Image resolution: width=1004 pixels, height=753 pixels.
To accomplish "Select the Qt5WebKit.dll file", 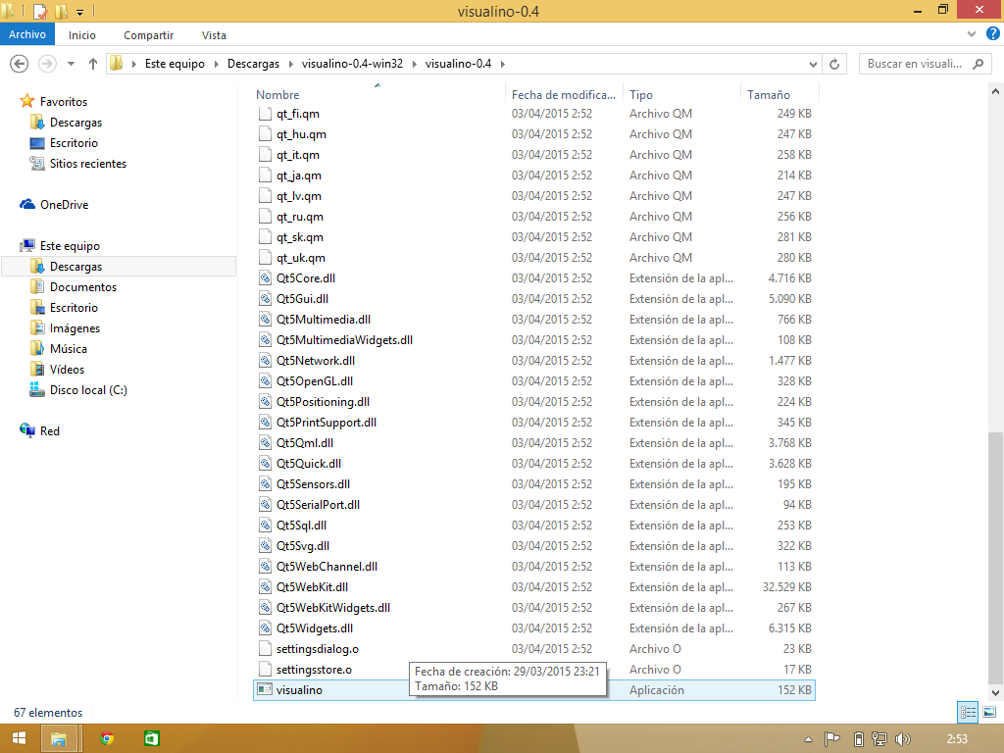I will [534, 586].
